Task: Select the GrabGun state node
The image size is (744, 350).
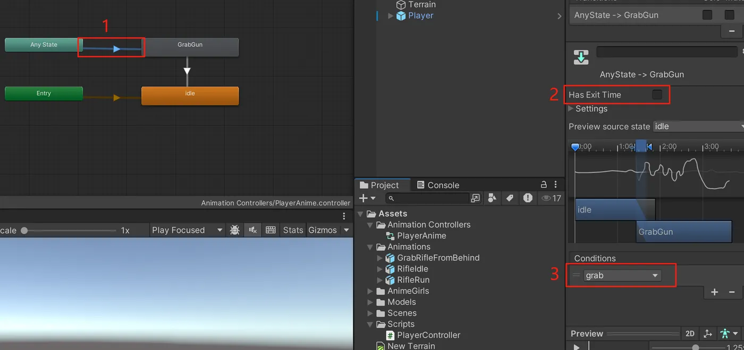Action: (191, 46)
